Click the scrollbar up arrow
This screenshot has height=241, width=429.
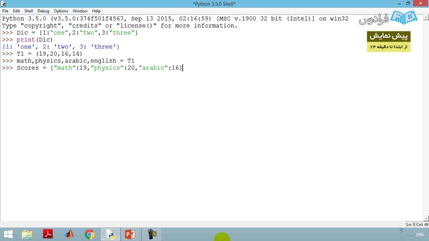[x=426, y=18]
